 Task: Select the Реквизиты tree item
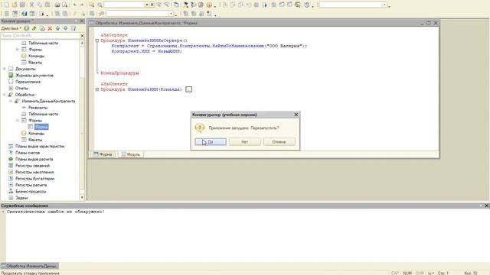[38, 108]
